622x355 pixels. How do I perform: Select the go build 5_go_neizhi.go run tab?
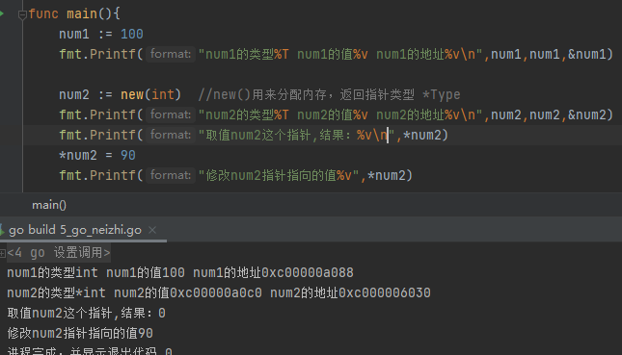coord(75,230)
